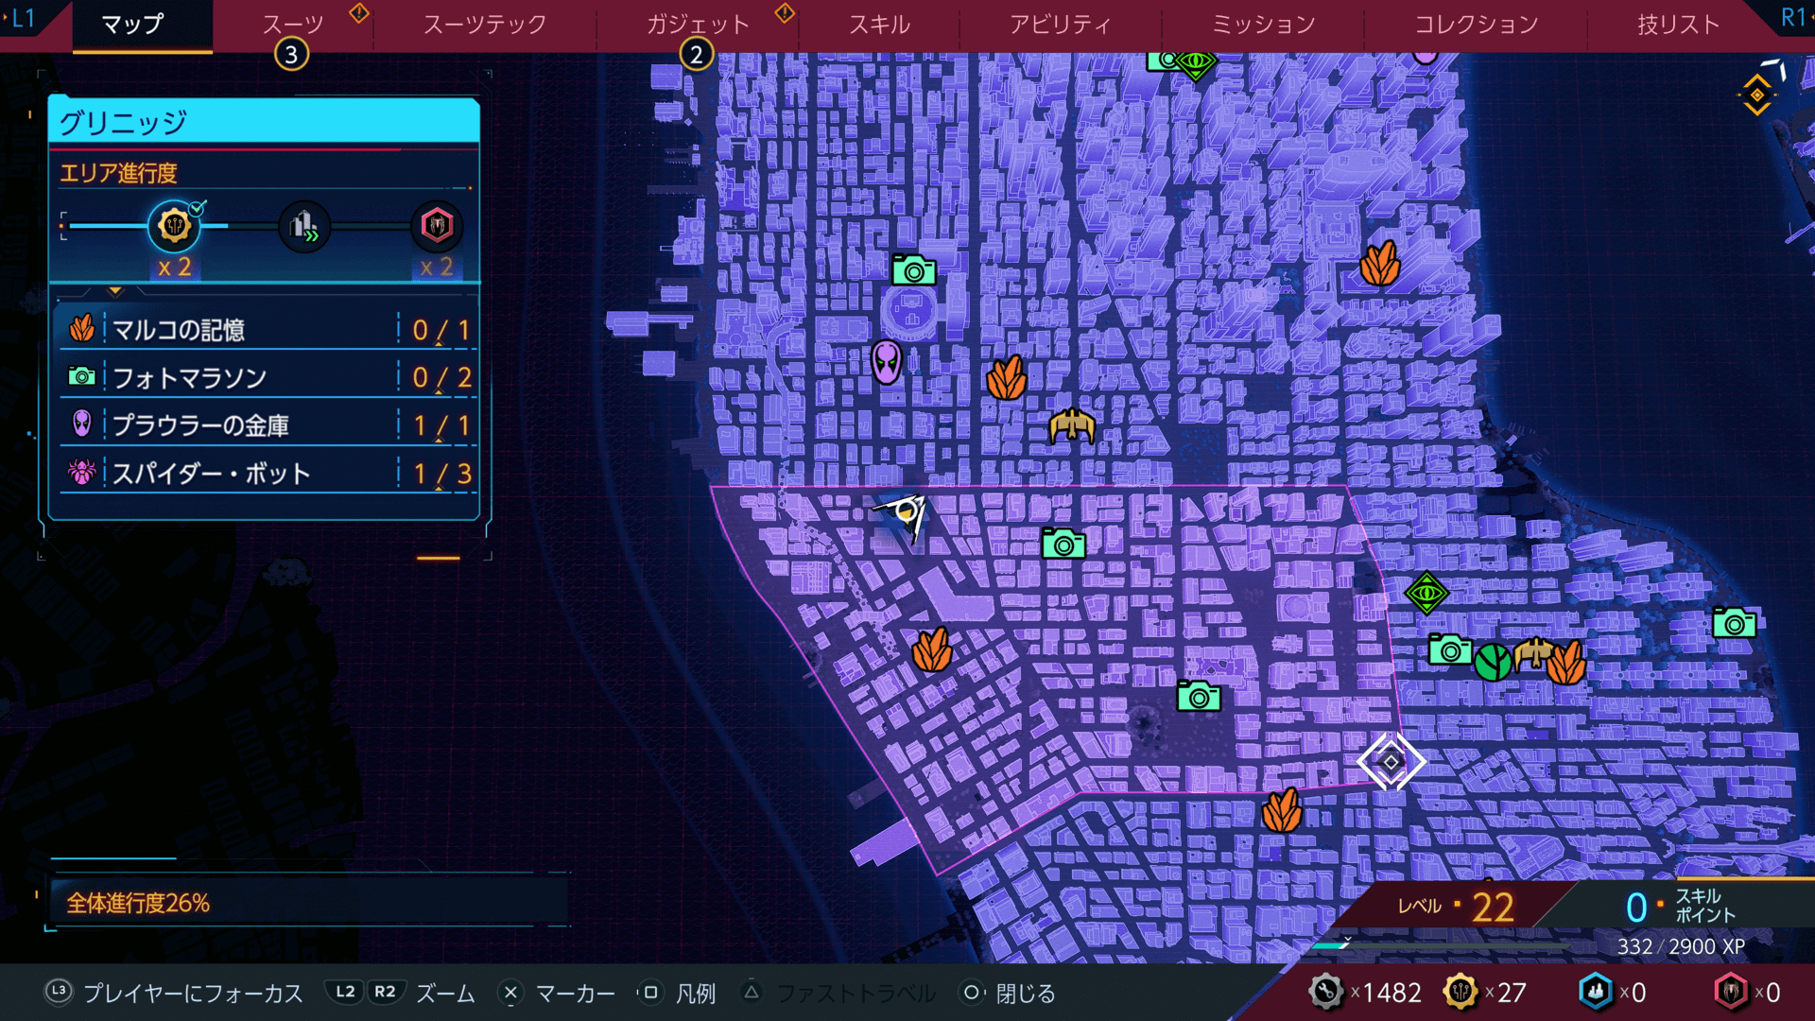
Task: Click the player arrow marker on map
Action: [x=906, y=513]
